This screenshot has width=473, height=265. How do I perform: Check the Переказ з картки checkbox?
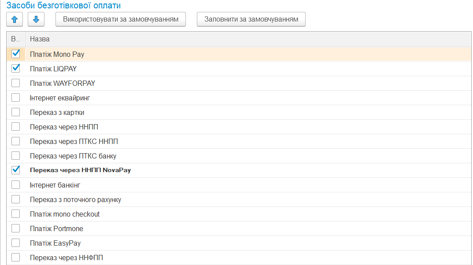(x=16, y=112)
